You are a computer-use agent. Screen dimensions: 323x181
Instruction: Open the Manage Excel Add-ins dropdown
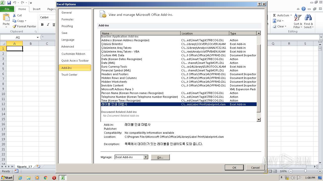pos(146,157)
